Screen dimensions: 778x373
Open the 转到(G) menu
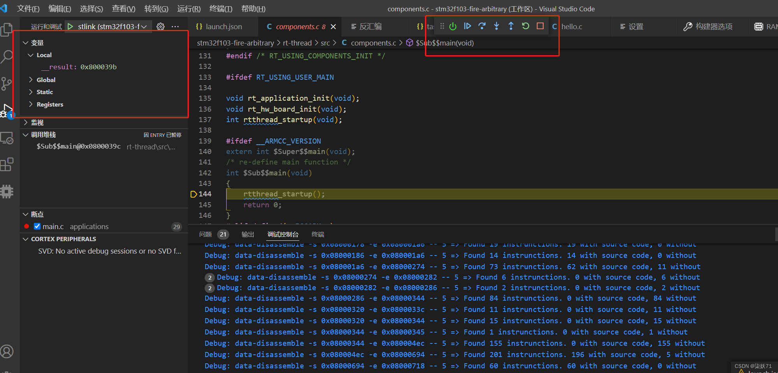point(156,9)
